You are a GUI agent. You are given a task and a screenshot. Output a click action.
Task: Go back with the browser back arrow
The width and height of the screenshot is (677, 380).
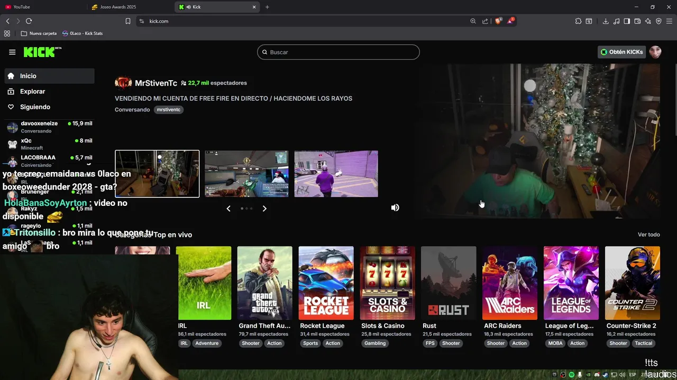click(x=7, y=21)
